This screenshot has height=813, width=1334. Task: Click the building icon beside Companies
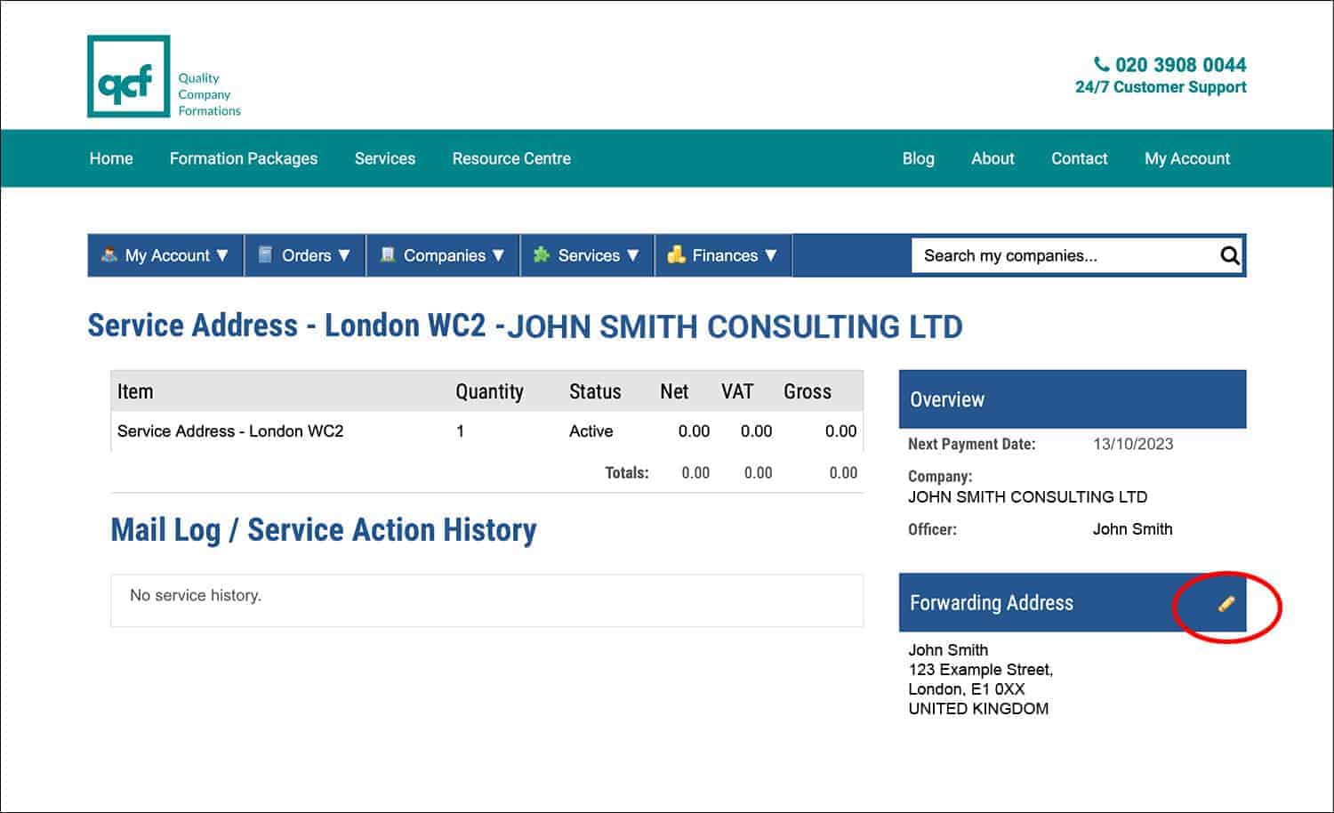pyautogui.click(x=388, y=255)
